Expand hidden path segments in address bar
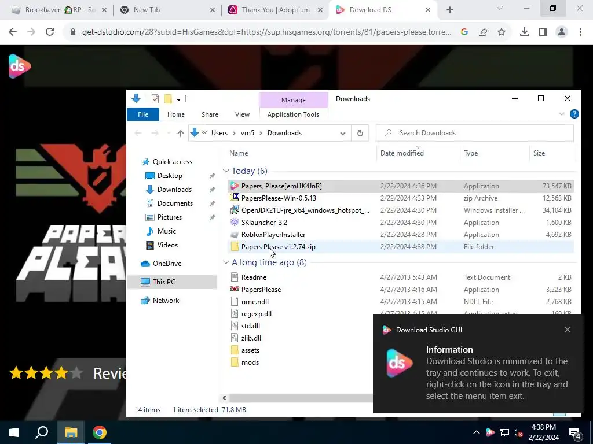593x444 pixels. point(204,133)
